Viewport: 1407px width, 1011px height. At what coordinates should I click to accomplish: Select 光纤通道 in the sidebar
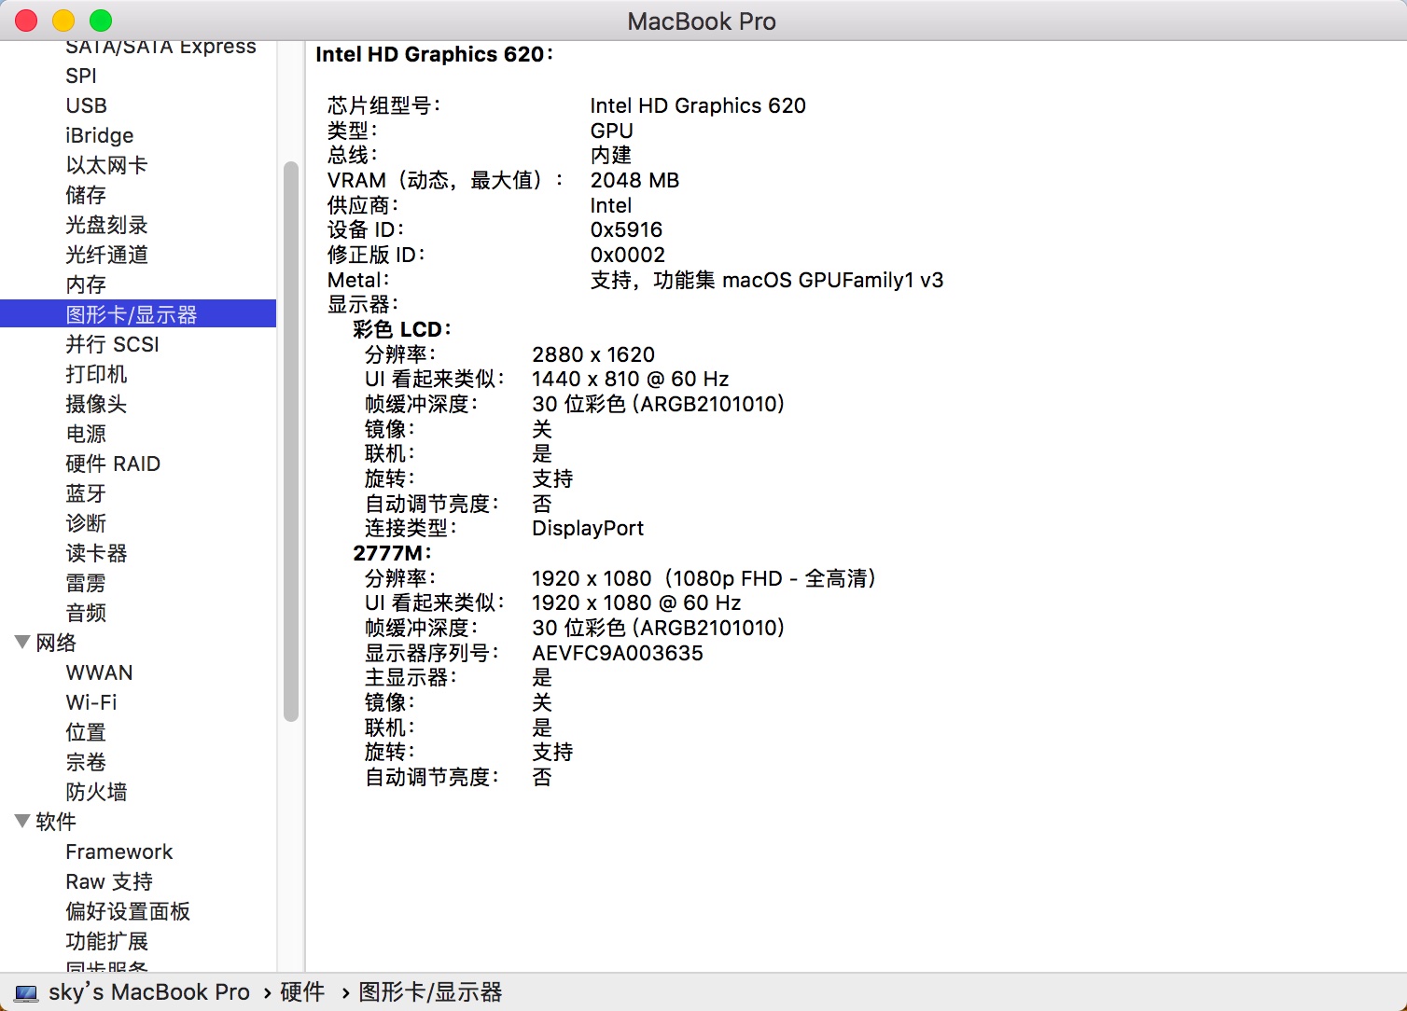pos(106,255)
